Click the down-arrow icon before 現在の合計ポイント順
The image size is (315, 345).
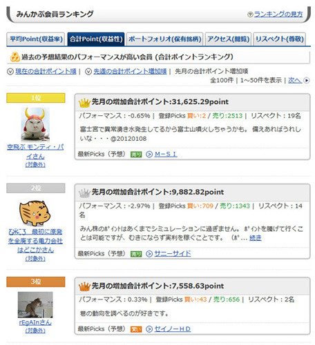tap(10, 72)
